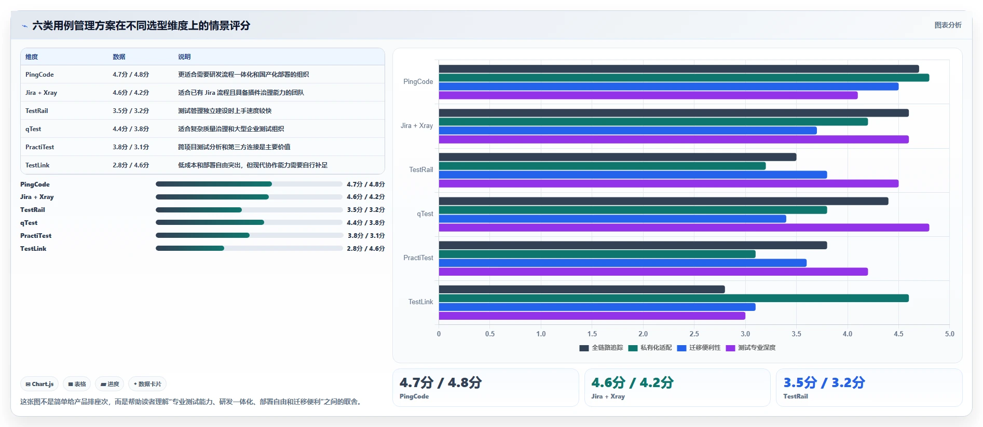This screenshot has width=983, height=427.
Task: Select the table cell starting with 低成本和部署自由突出
Action: (253, 165)
